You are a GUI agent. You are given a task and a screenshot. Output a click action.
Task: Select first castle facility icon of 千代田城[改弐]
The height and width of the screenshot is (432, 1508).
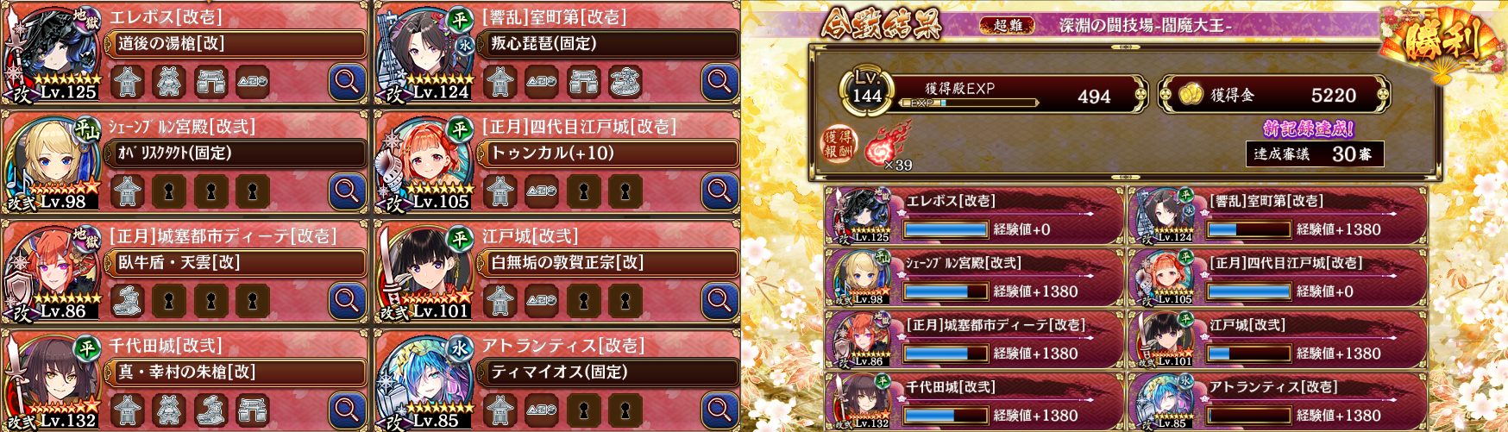[127, 410]
